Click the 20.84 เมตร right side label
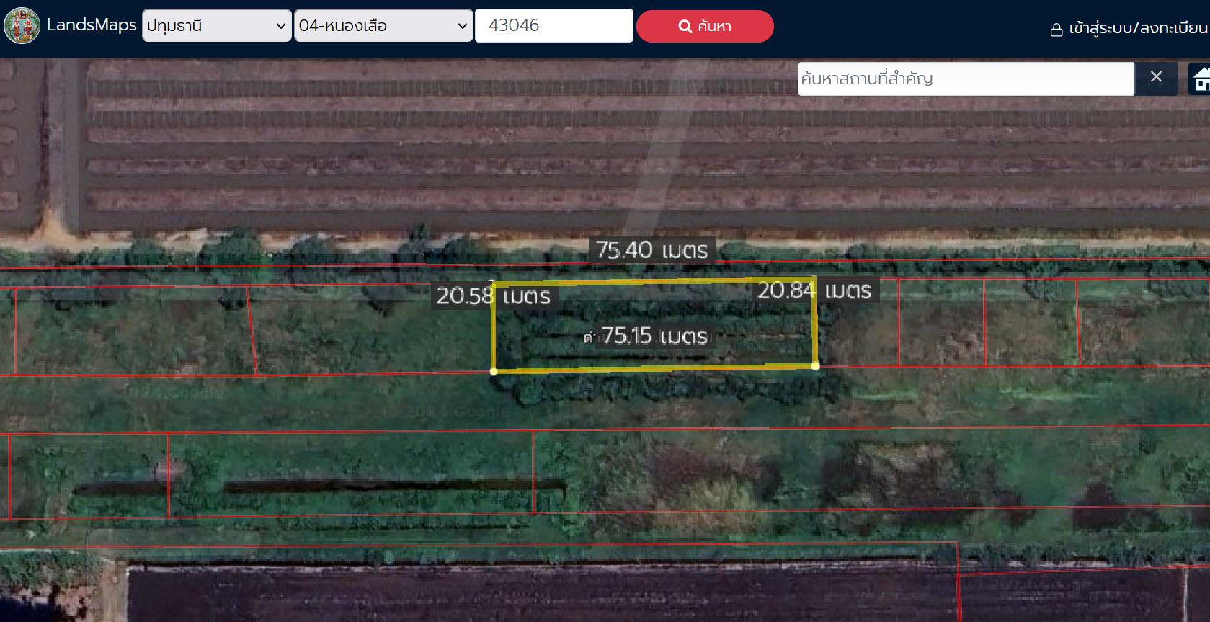 814,290
